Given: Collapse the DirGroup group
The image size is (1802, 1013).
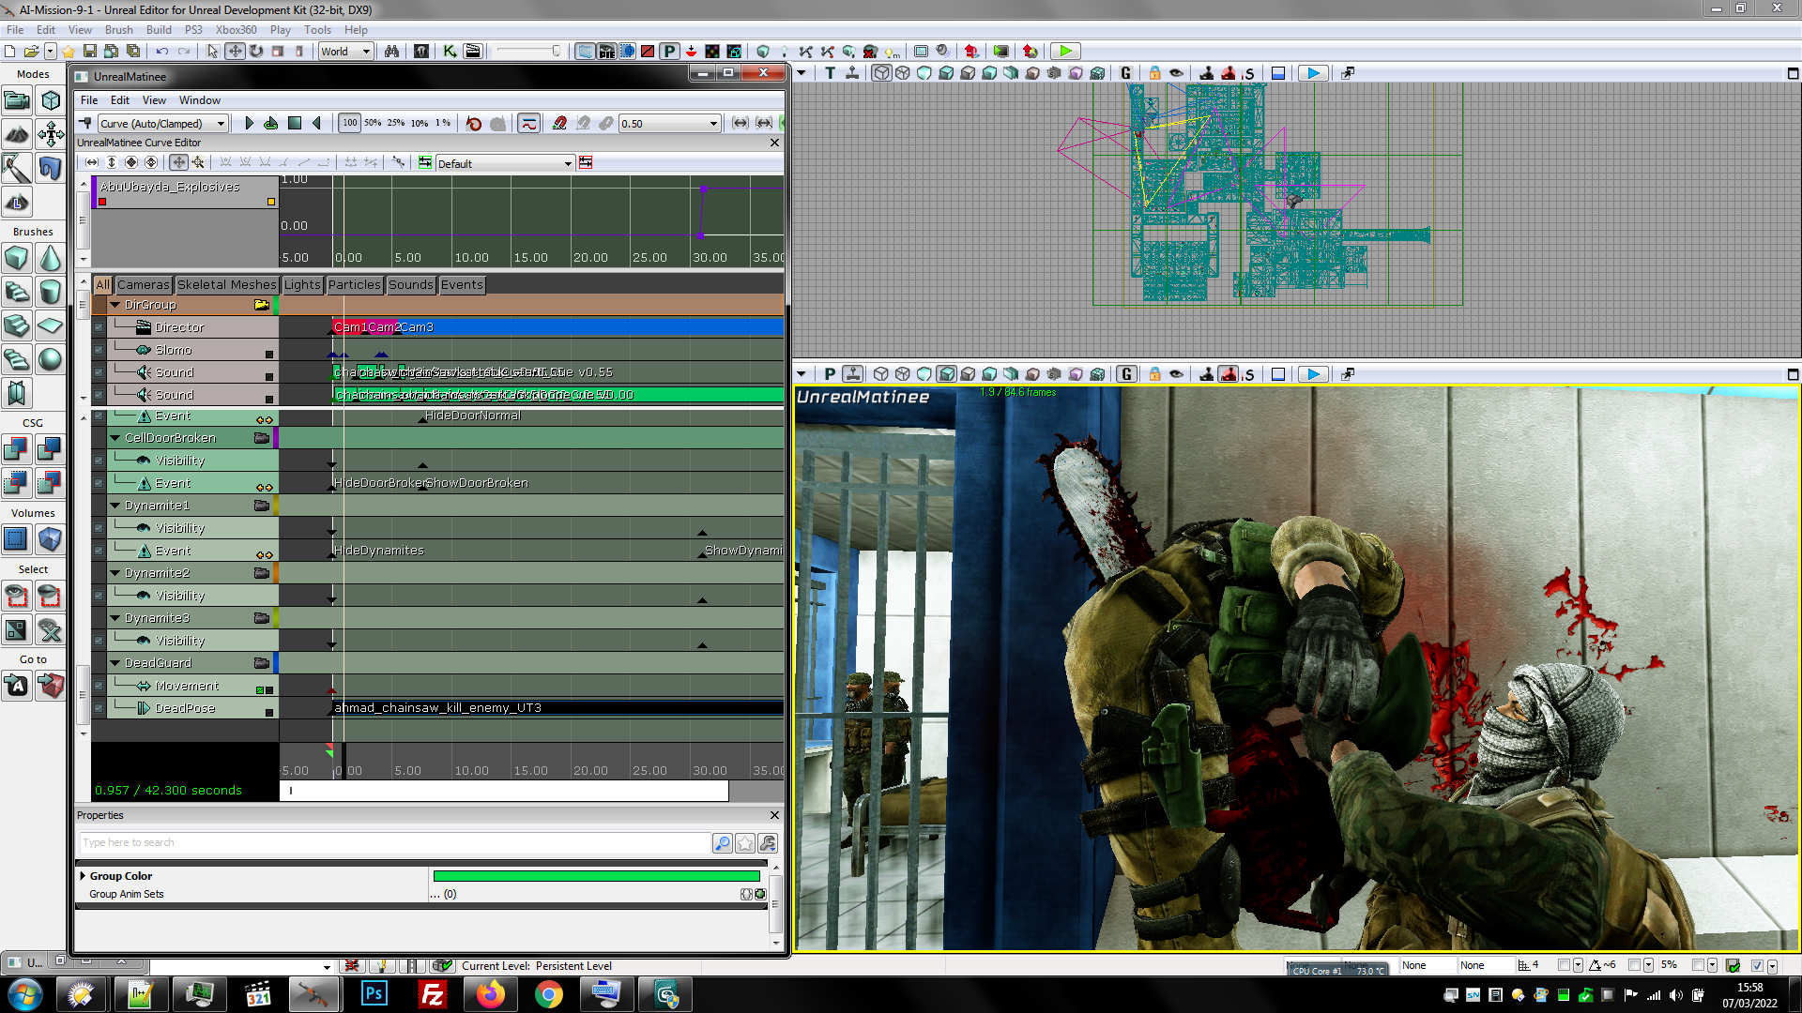Looking at the screenshot, I should pyautogui.click(x=115, y=305).
